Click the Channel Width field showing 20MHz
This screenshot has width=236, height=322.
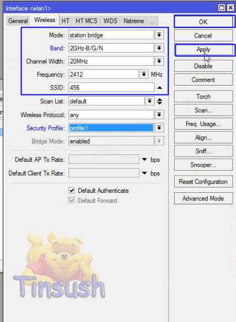click(111, 61)
